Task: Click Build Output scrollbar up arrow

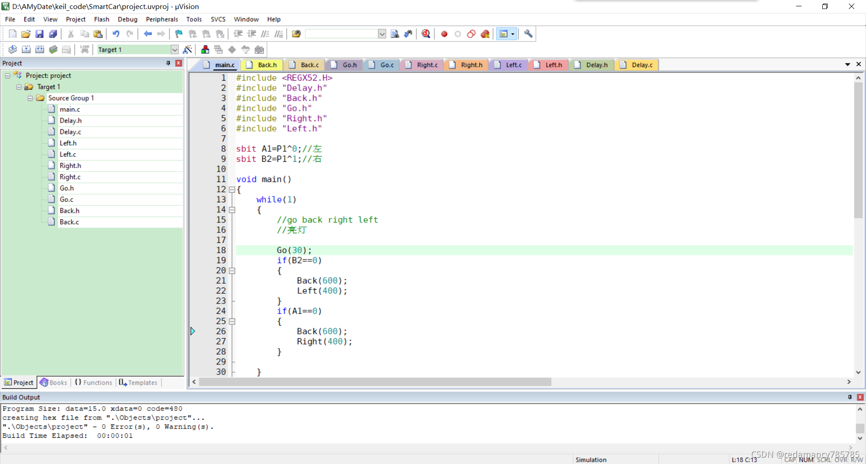Action: 860,409
